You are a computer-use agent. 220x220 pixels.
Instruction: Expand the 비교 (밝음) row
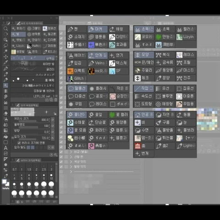point(71,152)
